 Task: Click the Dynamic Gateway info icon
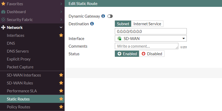103,16
